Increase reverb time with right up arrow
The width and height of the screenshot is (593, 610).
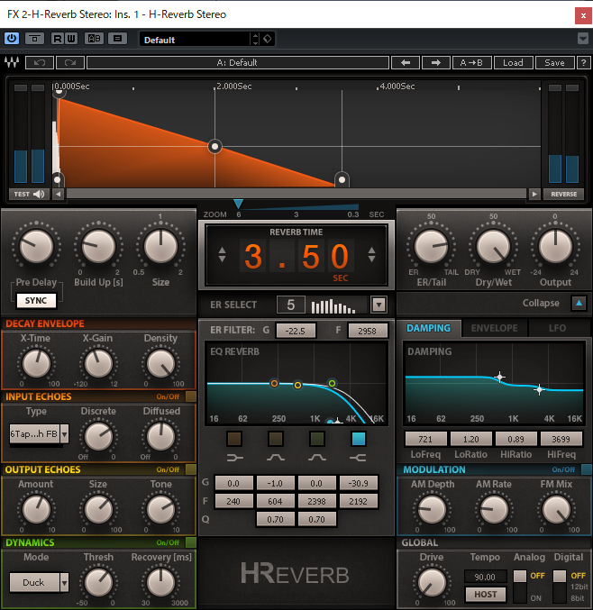point(371,250)
